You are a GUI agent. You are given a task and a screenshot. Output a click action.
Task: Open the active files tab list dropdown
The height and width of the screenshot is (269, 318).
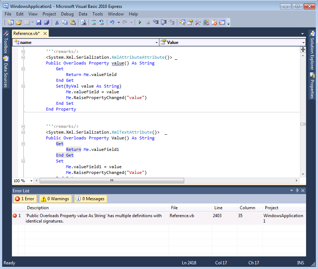[302, 34]
